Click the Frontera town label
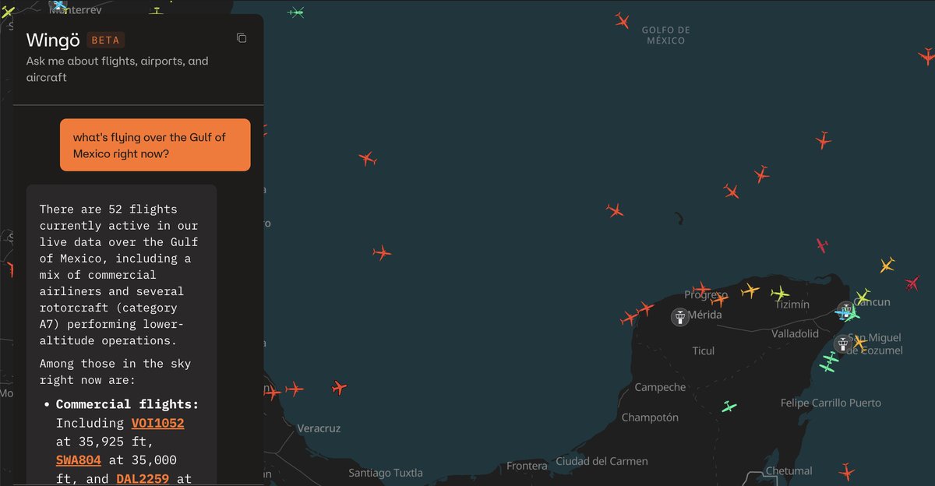The width and height of the screenshot is (935, 486). click(527, 466)
